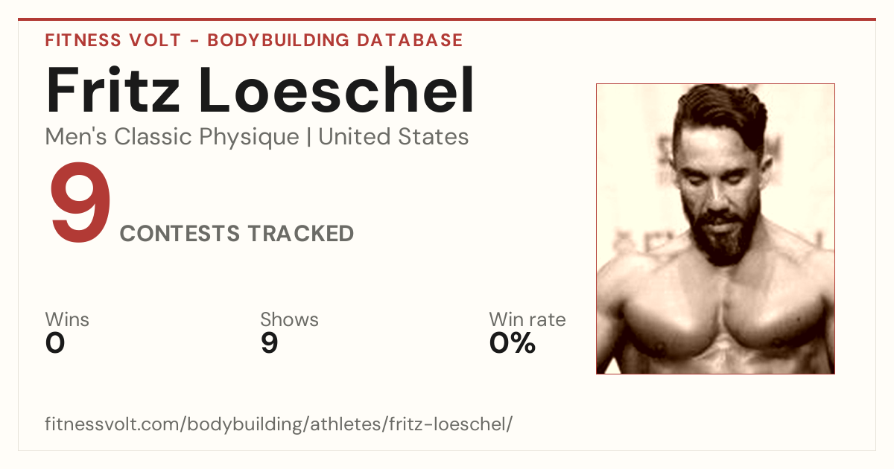Select the Shows value 9
The image size is (894, 469).
[269, 343]
